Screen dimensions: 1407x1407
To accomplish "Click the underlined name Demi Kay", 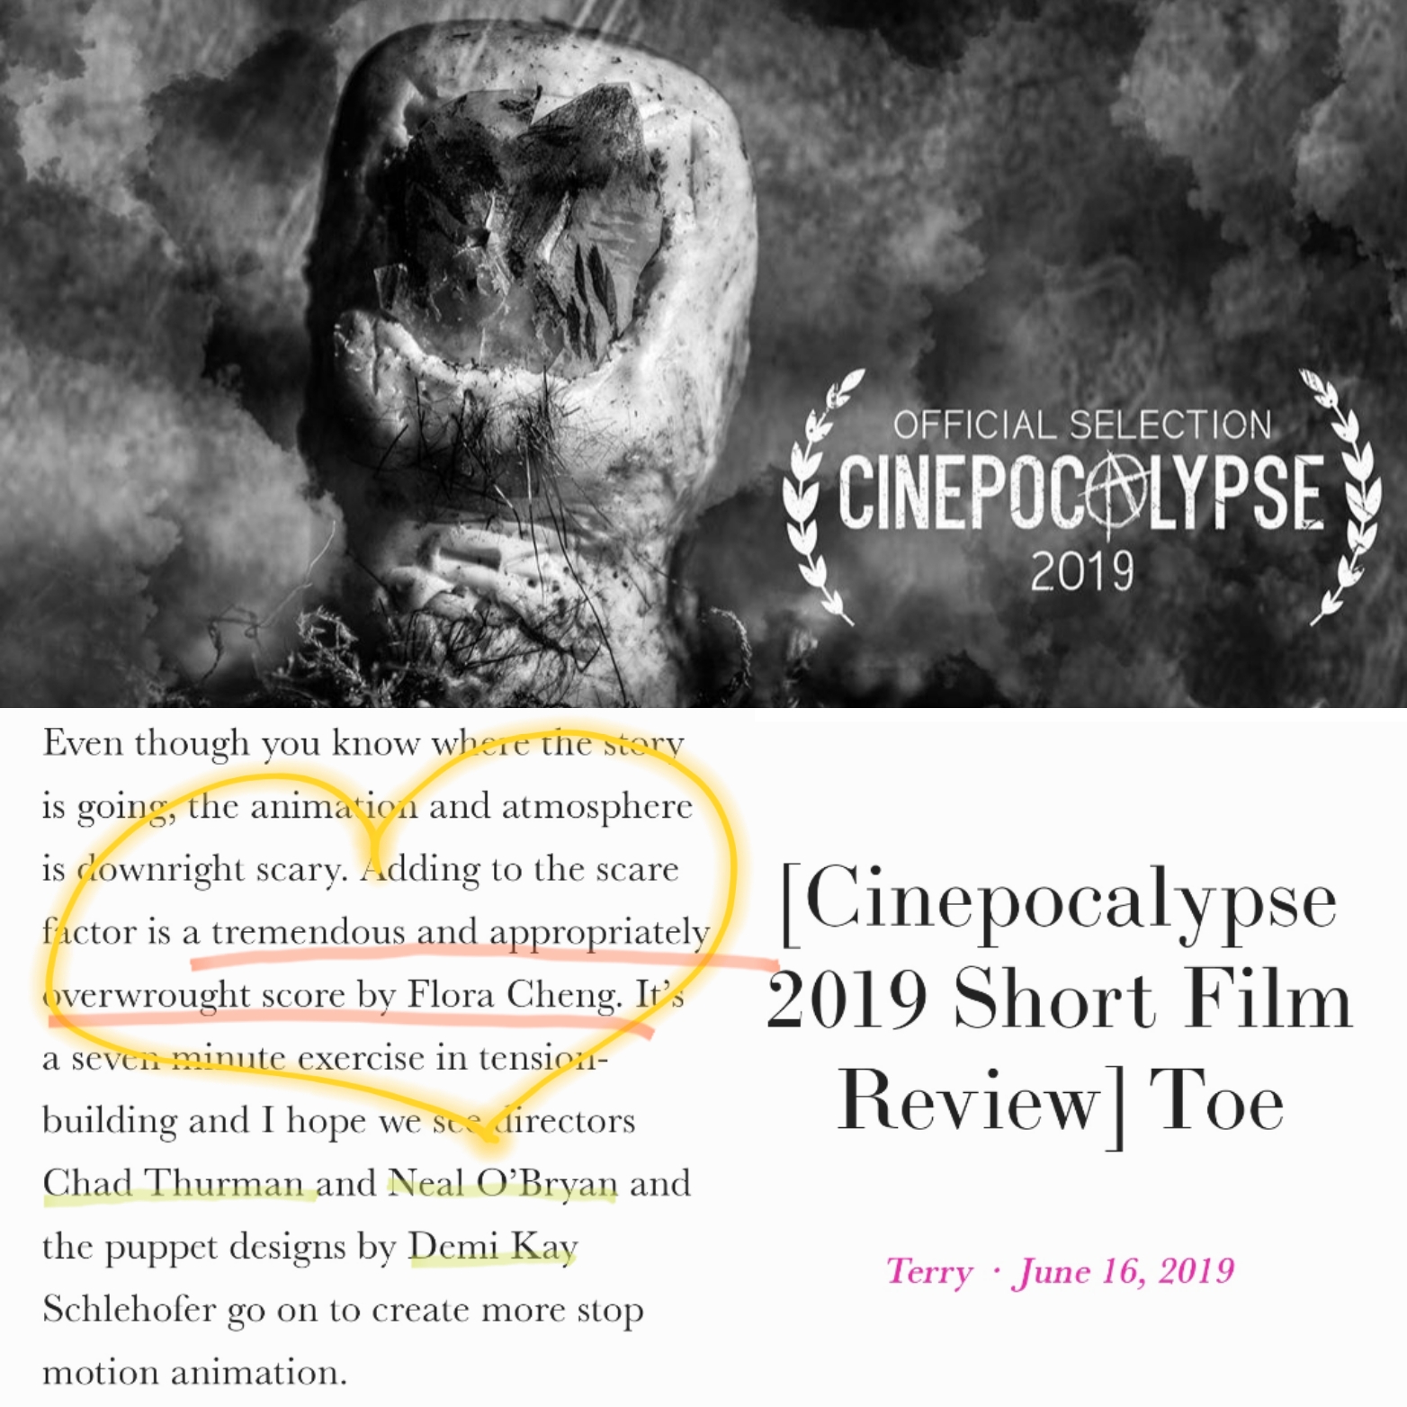I will [x=493, y=1247].
